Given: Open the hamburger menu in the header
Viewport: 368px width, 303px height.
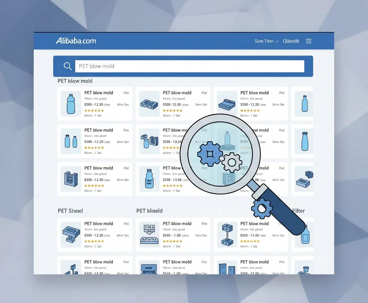Looking at the screenshot, I should (x=308, y=41).
